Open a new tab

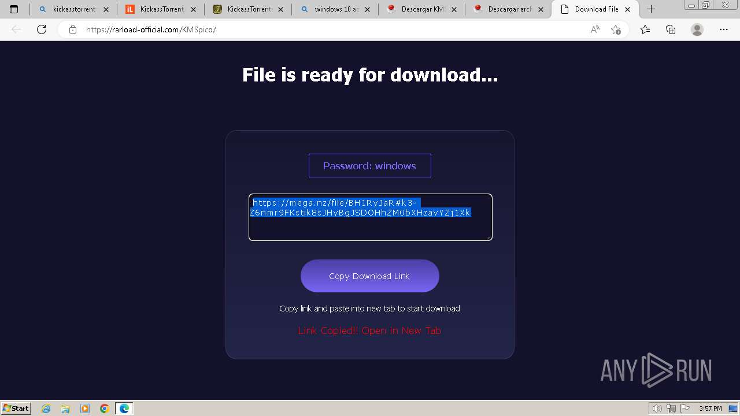(651, 9)
